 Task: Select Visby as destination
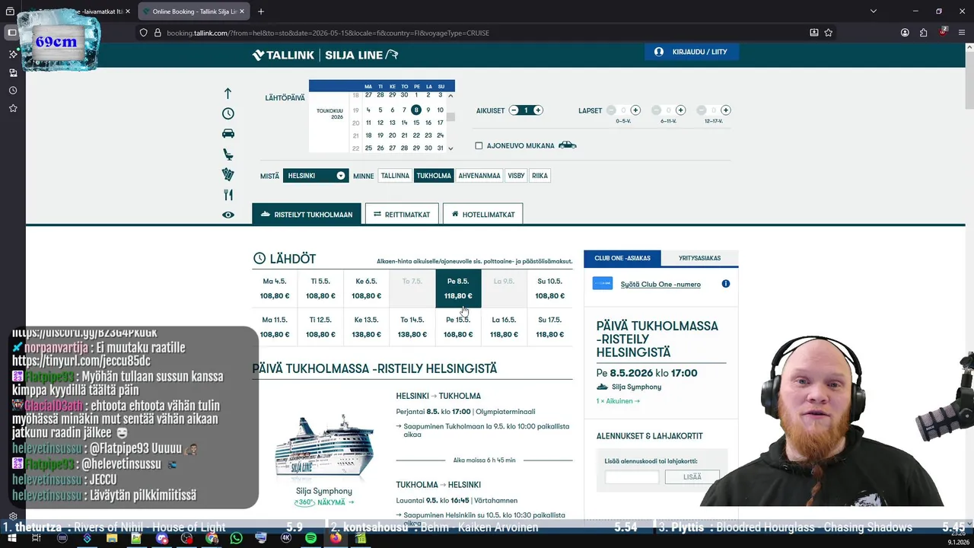[x=516, y=176]
